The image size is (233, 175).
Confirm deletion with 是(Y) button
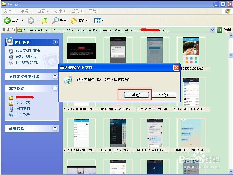(x=136, y=95)
